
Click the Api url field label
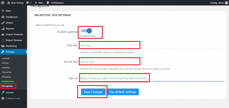[x=73, y=78]
